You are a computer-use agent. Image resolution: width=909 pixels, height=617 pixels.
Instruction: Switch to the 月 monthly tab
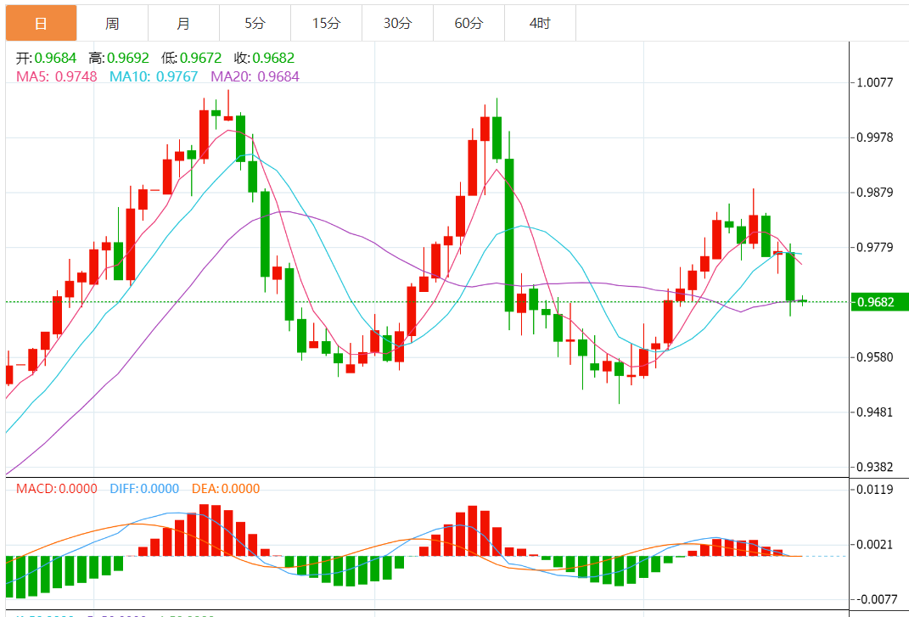click(183, 23)
